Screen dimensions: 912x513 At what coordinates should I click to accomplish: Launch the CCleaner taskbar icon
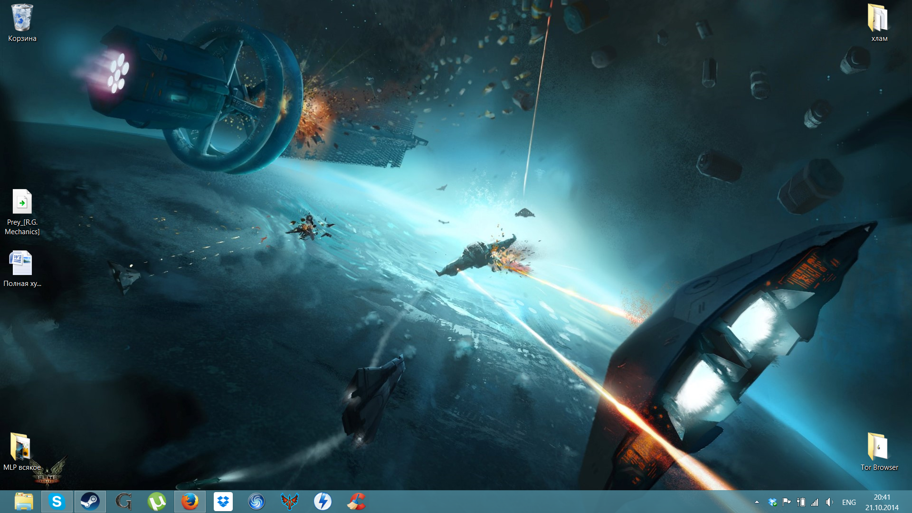point(356,502)
